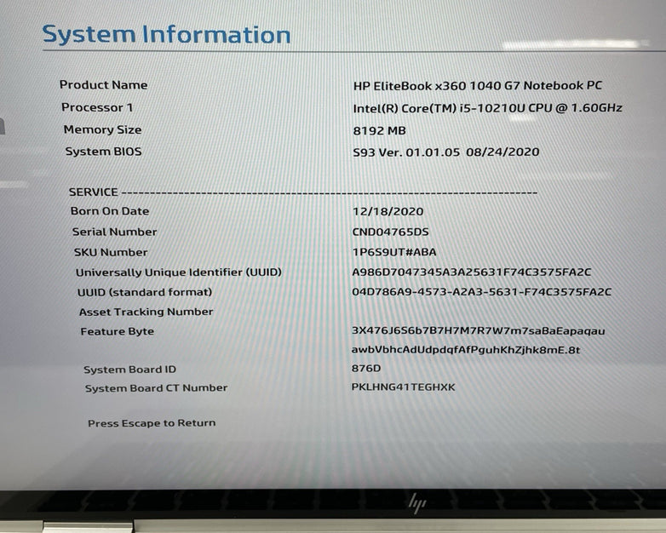Viewport: 666px width, 533px height.
Task: Click the 04D786A9-4573-A2A3-5631 UUID value
Action: tap(482, 292)
